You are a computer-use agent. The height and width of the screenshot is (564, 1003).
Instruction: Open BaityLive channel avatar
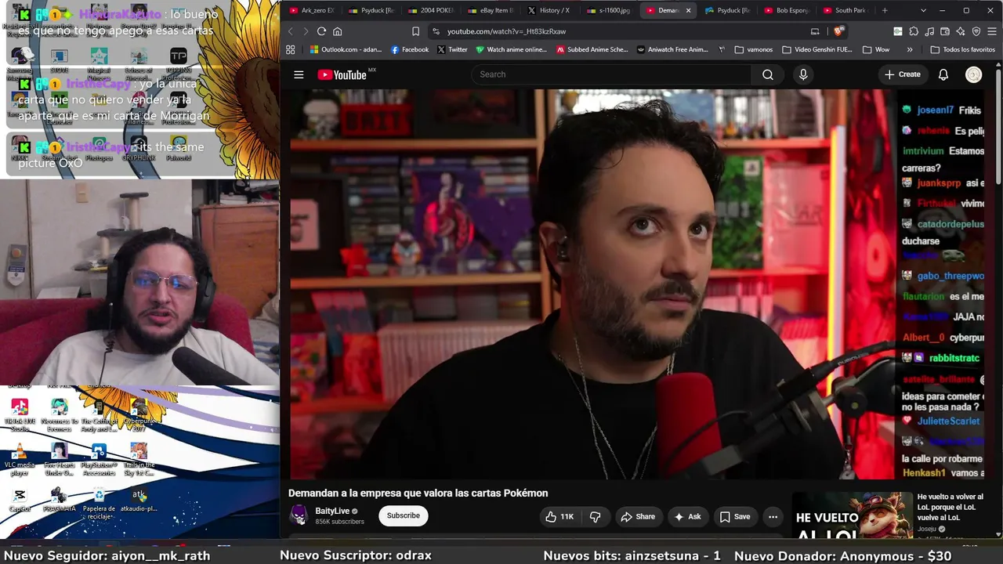pyautogui.click(x=299, y=515)
